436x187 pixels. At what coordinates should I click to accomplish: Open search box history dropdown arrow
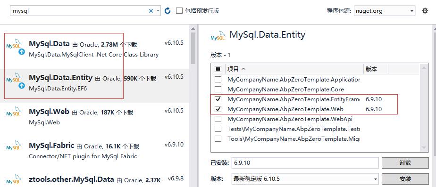pyautogui.click(x=158, y=11)
